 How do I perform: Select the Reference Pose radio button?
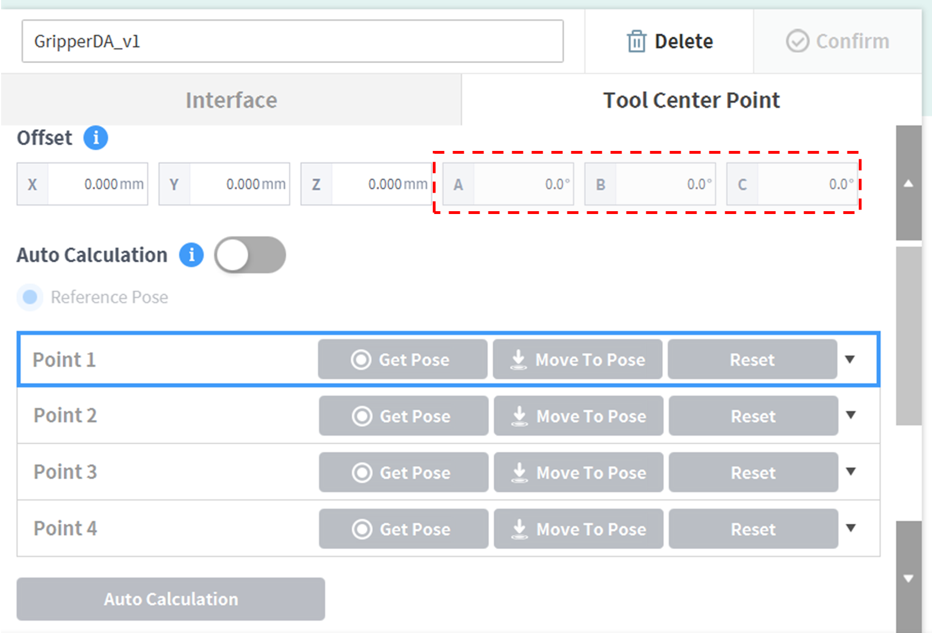pyautogui.click(x=30, y=297)
